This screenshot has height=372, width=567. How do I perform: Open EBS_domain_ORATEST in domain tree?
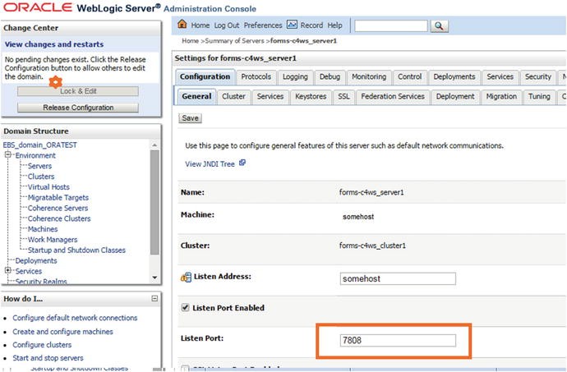pos(39,145)
